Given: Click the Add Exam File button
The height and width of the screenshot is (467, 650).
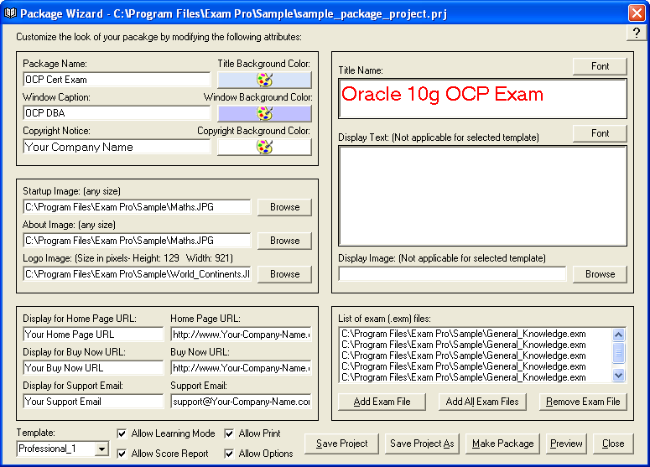Looking at the screenshot, I should [382, 402].
